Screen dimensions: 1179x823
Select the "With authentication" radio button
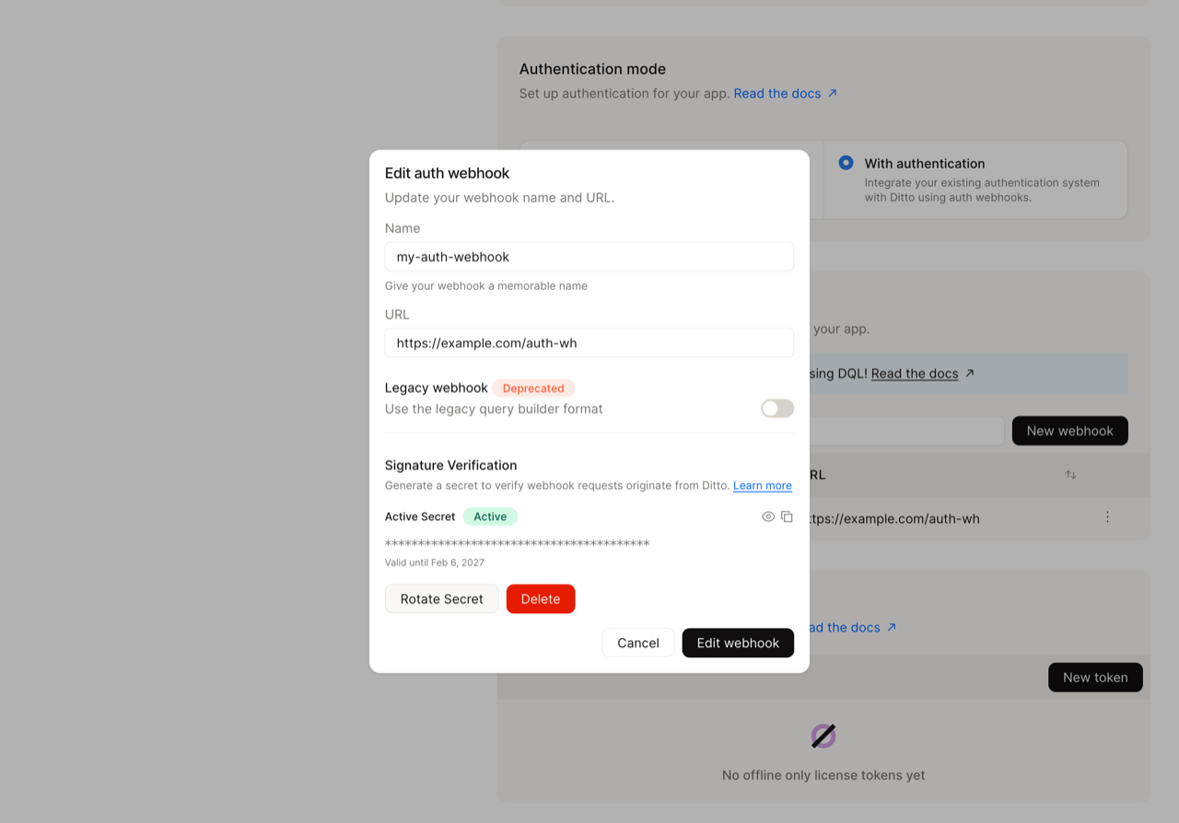pos(846,162)
